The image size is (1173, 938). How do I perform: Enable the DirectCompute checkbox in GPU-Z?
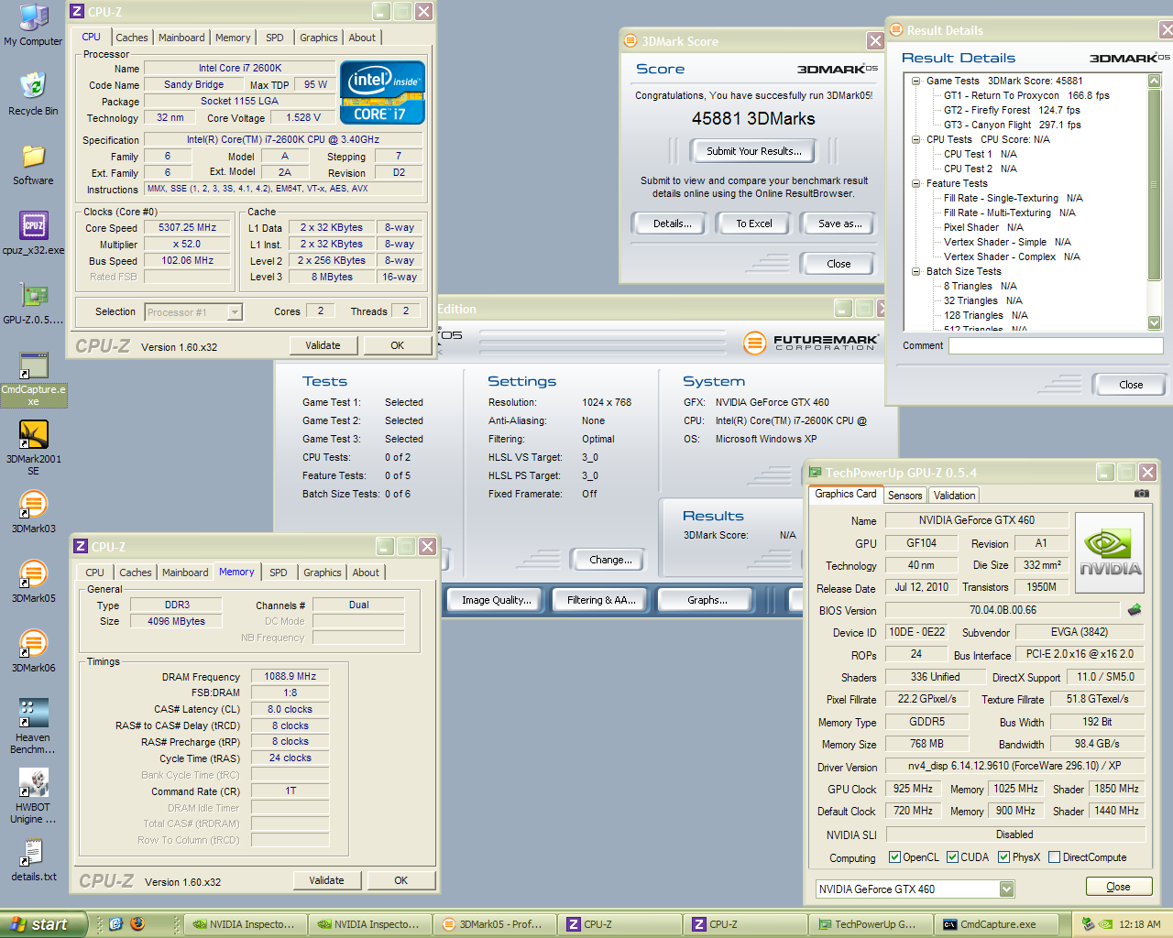click(1055, 857)
